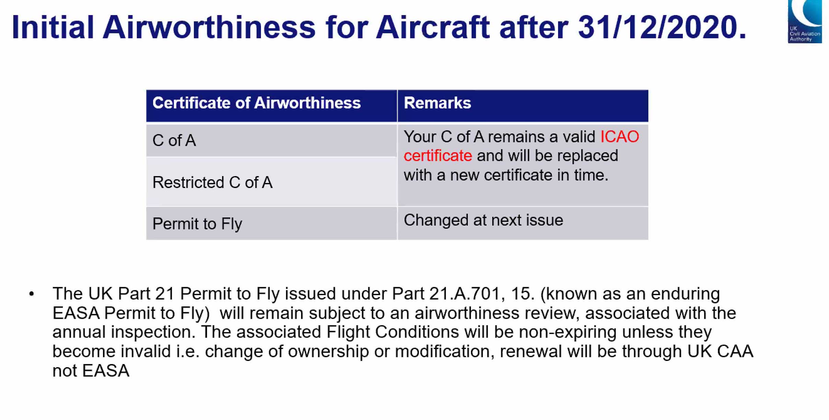Click the words Flight Conditions in paragraph

pos(392,332)
